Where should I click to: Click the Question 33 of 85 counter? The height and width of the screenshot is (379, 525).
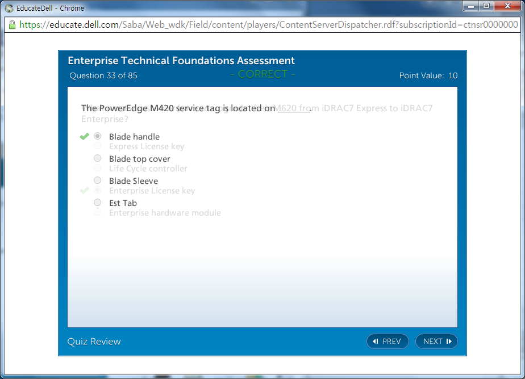tap(103, 75)
